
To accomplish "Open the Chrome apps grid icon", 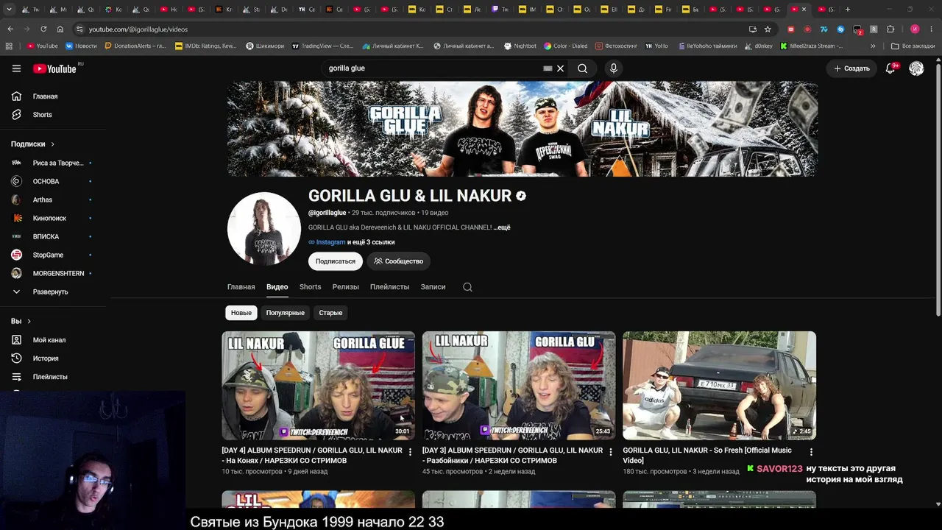I will tap(9, 46).
